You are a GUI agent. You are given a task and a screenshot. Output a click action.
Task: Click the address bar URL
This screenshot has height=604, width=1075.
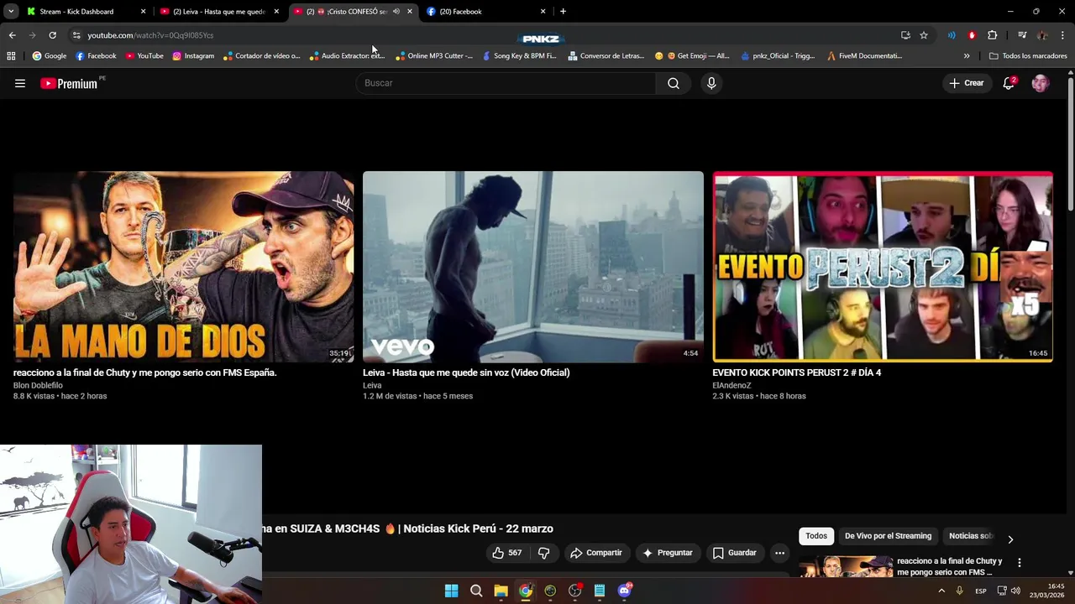click(x=150, y=35)
